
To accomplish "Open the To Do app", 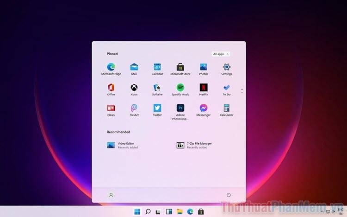I will [227, 89].
